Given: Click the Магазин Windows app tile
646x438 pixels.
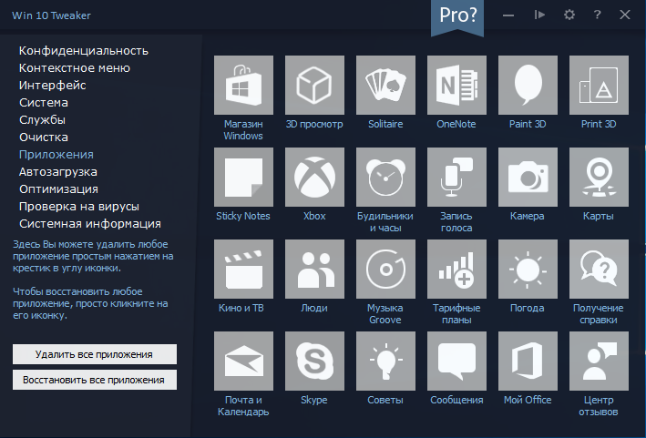Looking at the screenshot, I should 243,86.
